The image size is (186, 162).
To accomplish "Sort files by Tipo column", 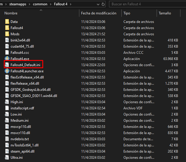I will click(127, 13).
